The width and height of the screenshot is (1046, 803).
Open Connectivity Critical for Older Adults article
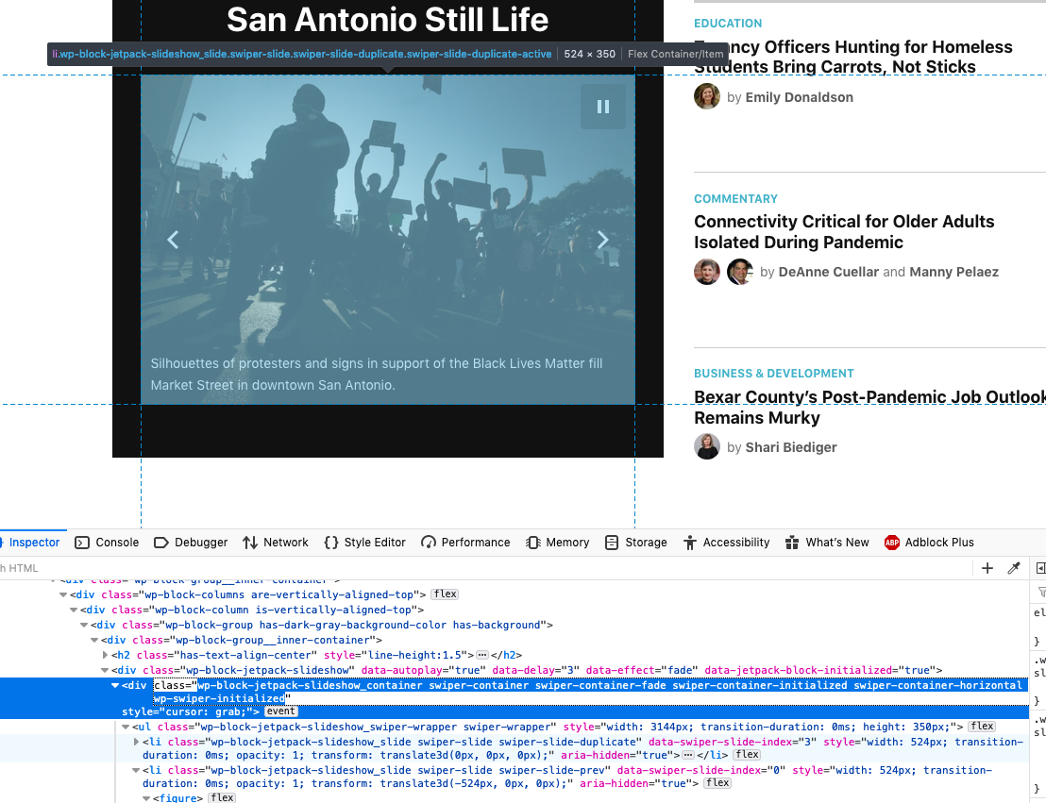844,231
